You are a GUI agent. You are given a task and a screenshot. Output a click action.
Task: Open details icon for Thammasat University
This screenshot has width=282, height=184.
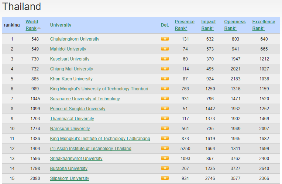(x=165, y=118)
